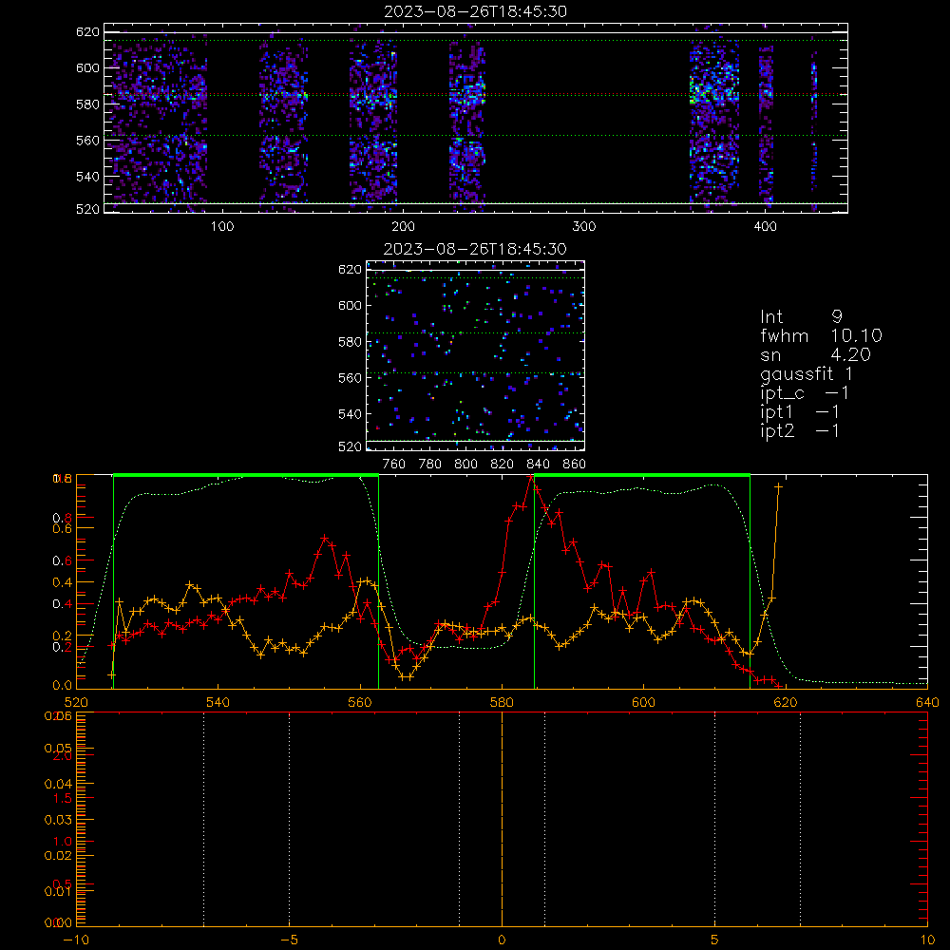The width and height of the screenshot is (950, 950).
Task: Select the 'Int 9' readout line
Action: [x=801, y=317]
